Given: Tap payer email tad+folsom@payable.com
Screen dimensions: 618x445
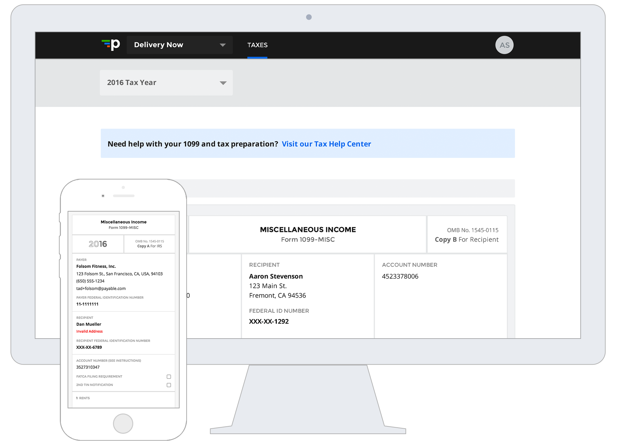Looking at the screenshot, I should pos(101,289).
